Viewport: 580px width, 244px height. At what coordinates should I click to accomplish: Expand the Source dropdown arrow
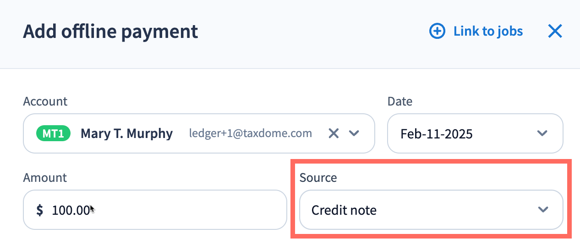[x=543, y=210]
